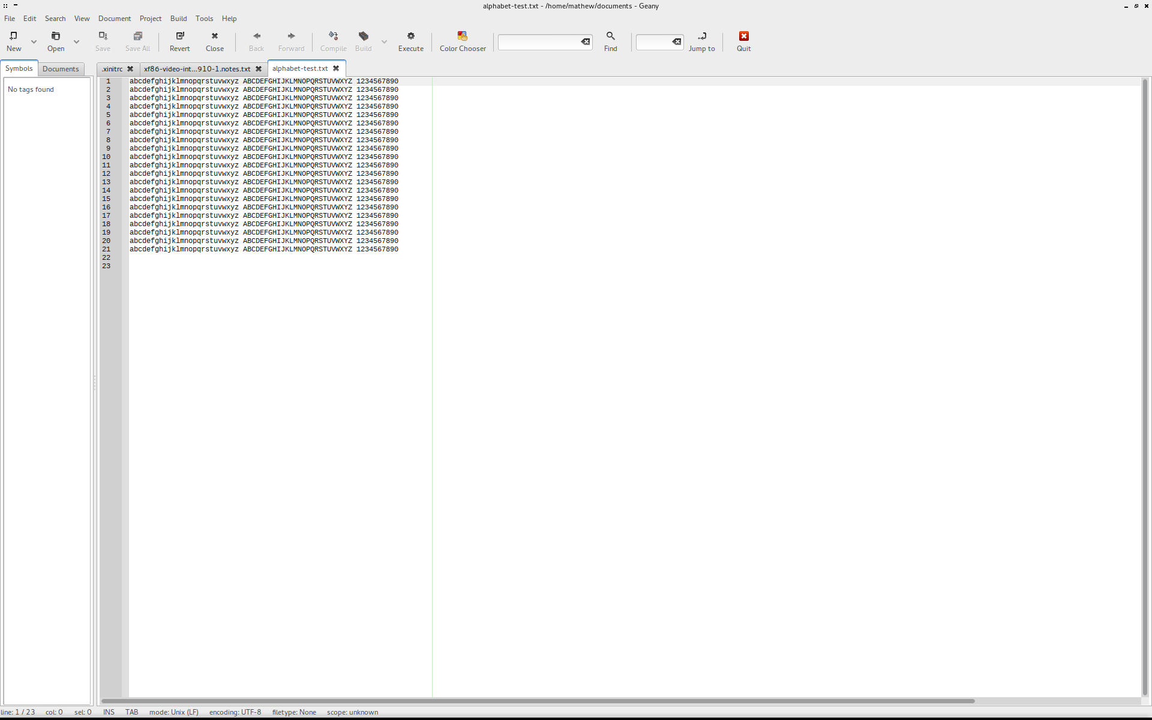The height and width of the screenshot is (720, 1152).
Task: Click the line number input field
Action: 653,42
